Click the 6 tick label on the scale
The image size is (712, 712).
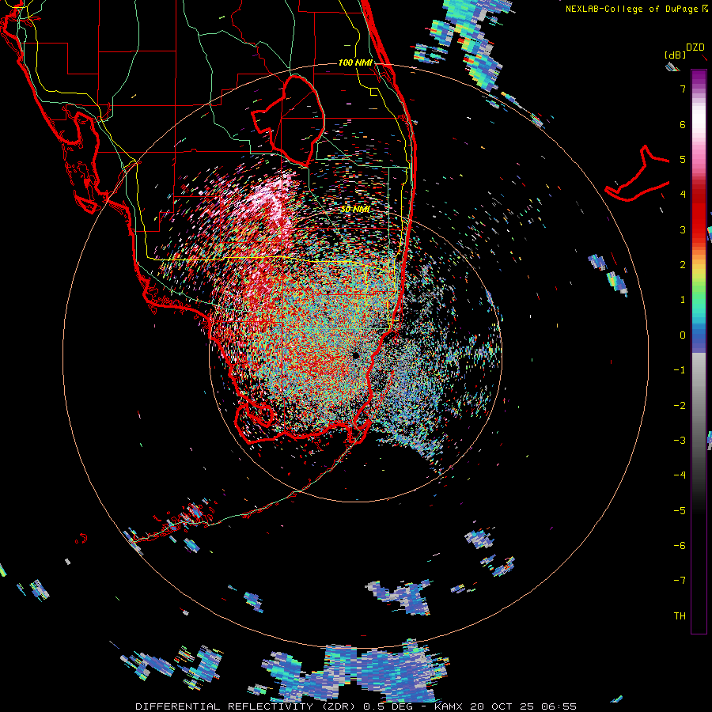point(683,124)
